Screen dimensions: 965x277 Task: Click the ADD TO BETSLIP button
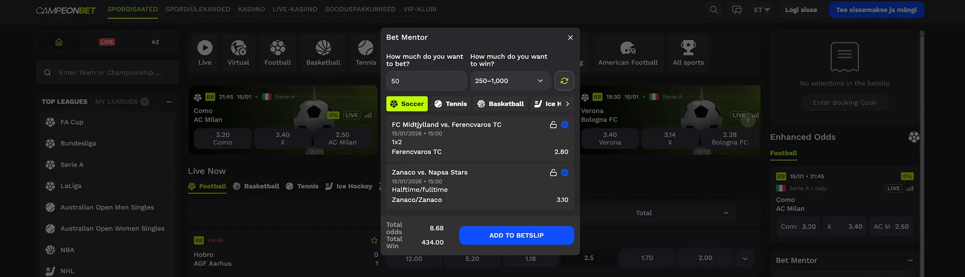coord(516,235)
